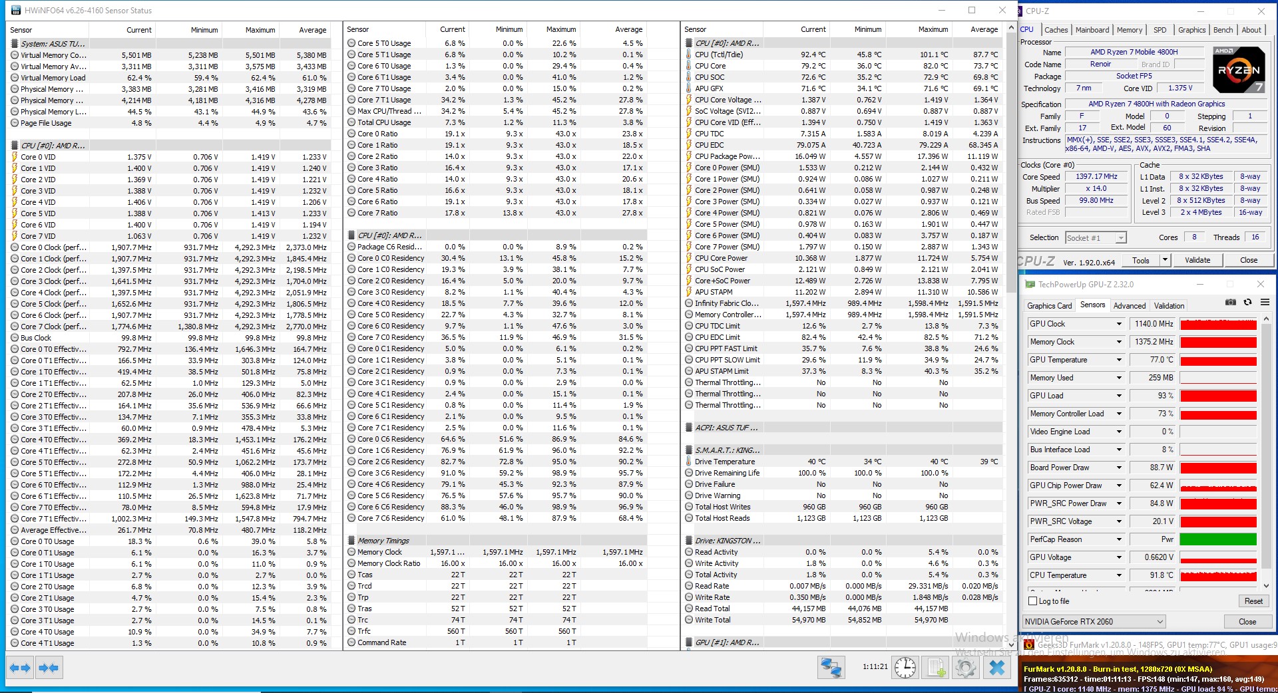Open the Memory Clock sensor dropdown

coord(1119,342)
